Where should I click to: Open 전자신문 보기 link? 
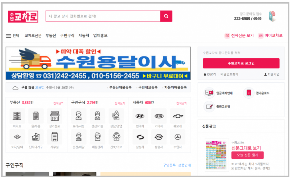click(x=239, y=35)
